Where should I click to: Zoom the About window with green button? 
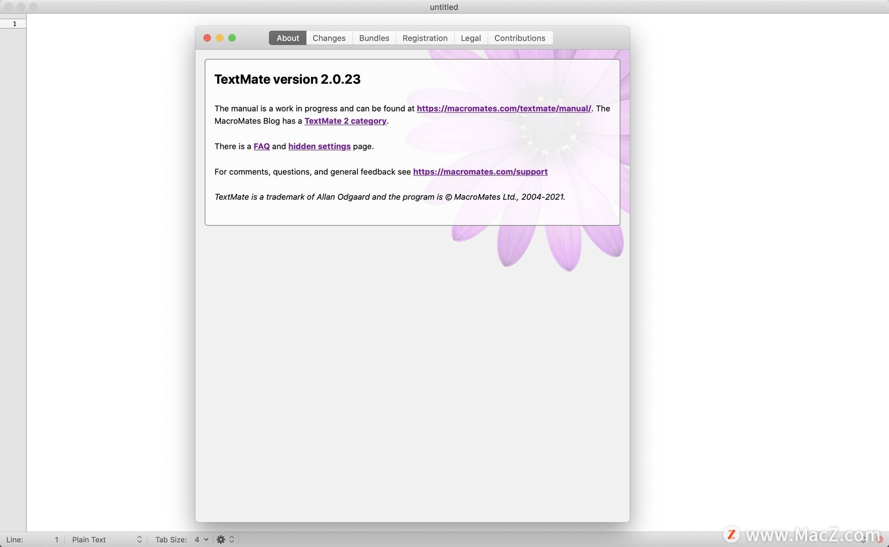(x=232, y=38)
